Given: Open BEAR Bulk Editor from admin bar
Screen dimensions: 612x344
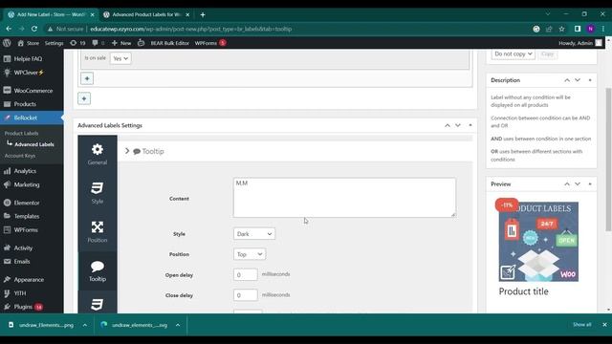Looking at the screenshot, I should 170,43.
